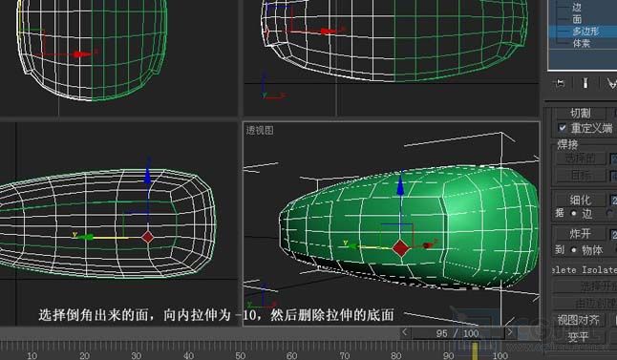This screenshot has width=617, height=360.
Task: Click the green Y-axis arrow in bottom-left viewport
Action: point(85,237)
